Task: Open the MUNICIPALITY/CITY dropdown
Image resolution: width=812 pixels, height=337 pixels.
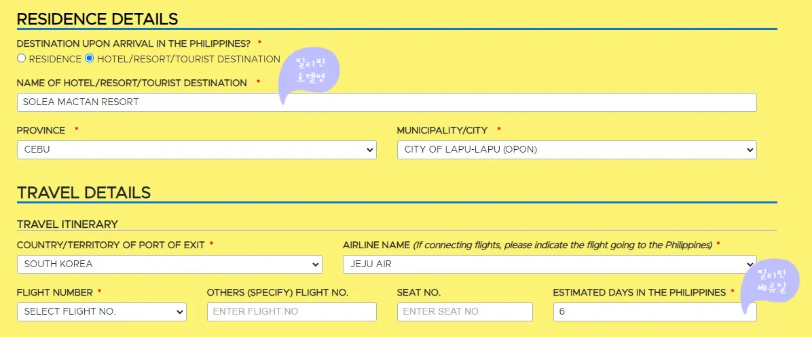Action: point(576,150)
